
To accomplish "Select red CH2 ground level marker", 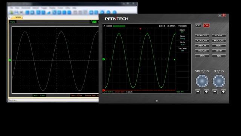I will pyautogui.click(x=104, y=90).
